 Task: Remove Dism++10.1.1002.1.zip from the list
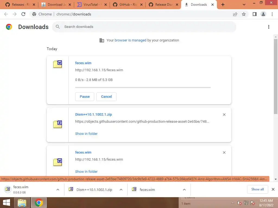[224, 115]
